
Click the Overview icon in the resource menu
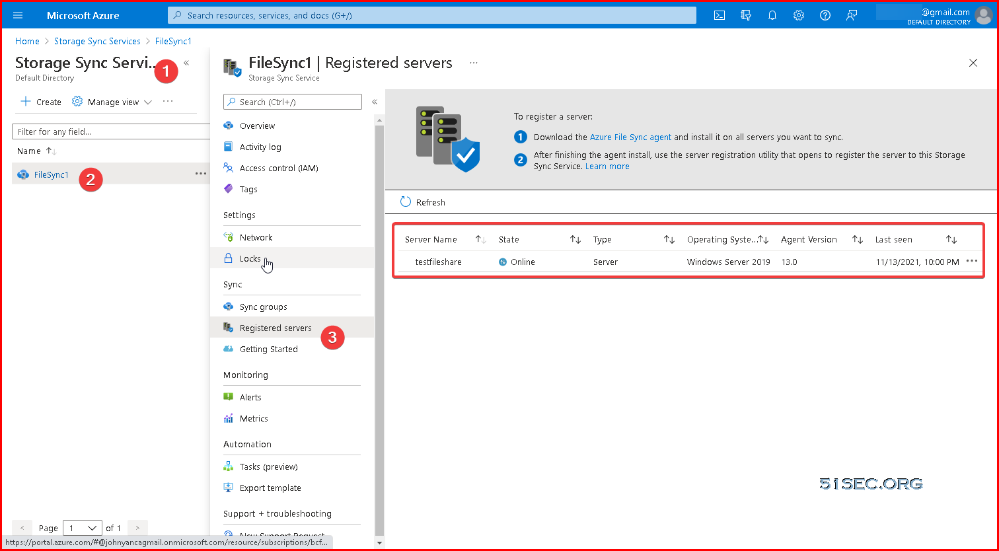point(229,126)
